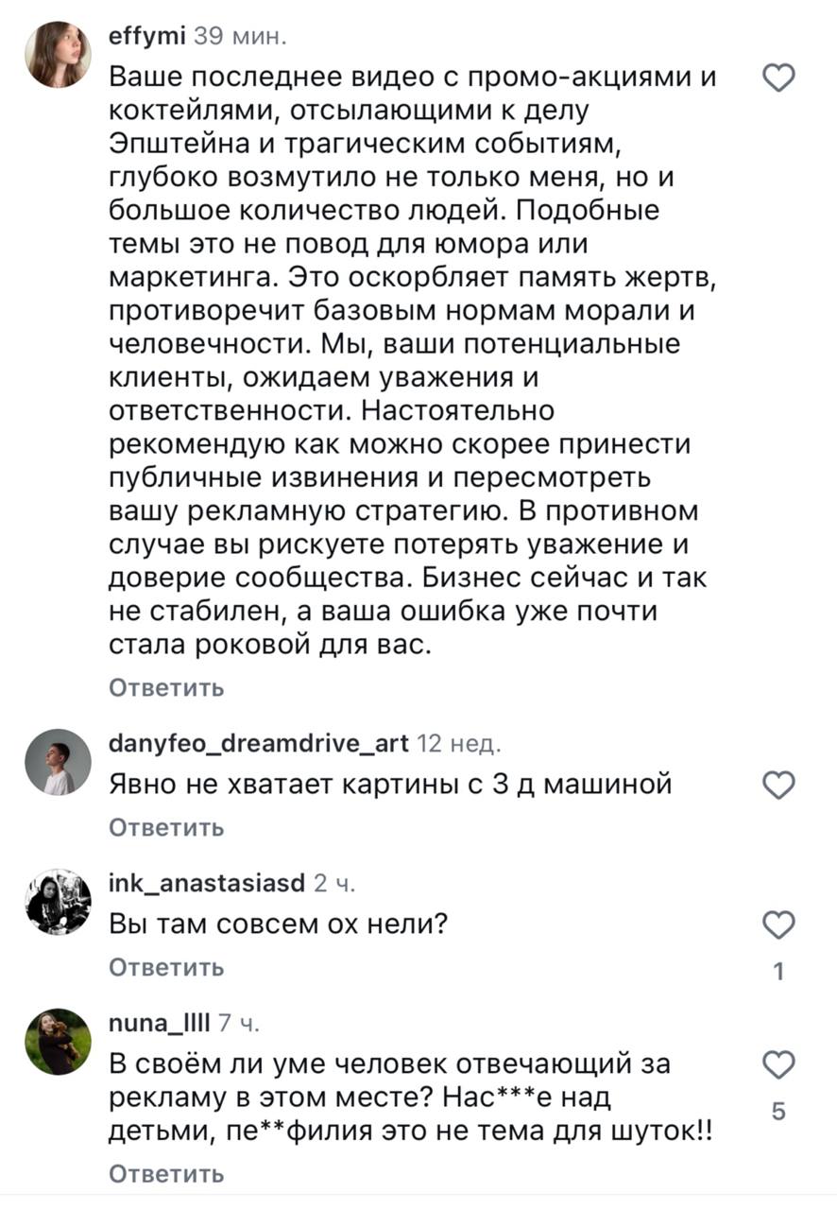Like the comment from ink_anastasiasd

[777, 925]
